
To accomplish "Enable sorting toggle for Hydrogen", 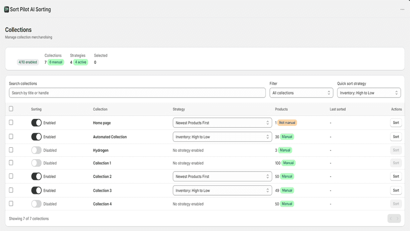I will (36, 150).
